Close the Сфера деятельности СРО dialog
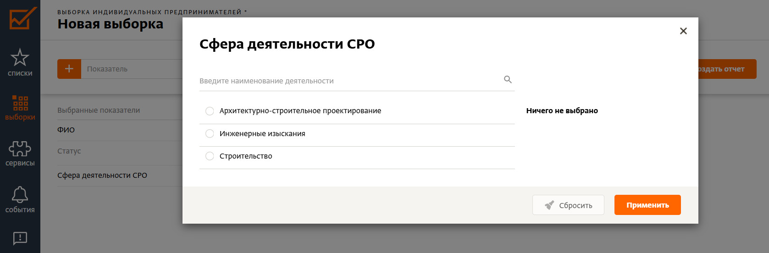This screenshot has width=769, height=253. tap(683, 31)
